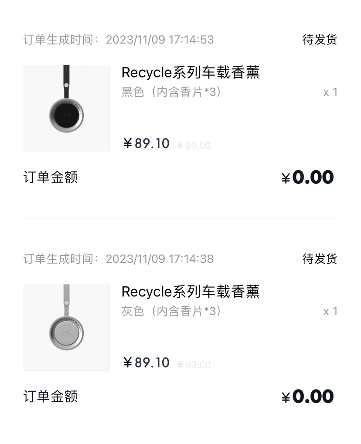Tap the order time 2023/11/09 17:14:53
This screenshot has width=361, height=444.
[x=160, y=40]
